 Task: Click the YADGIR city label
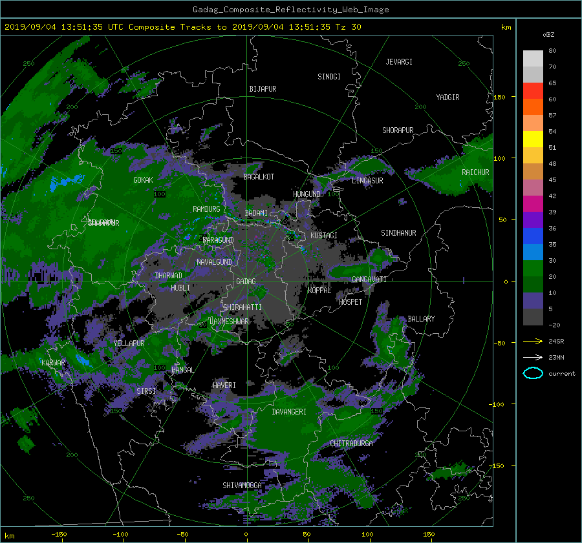pos(447,97)
